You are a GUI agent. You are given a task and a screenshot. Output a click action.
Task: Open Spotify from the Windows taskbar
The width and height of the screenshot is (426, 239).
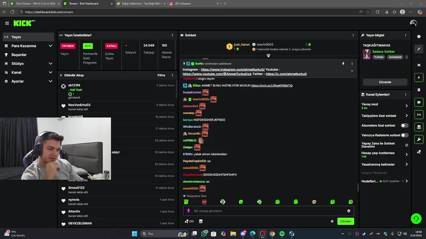click(x=282, y=234)
